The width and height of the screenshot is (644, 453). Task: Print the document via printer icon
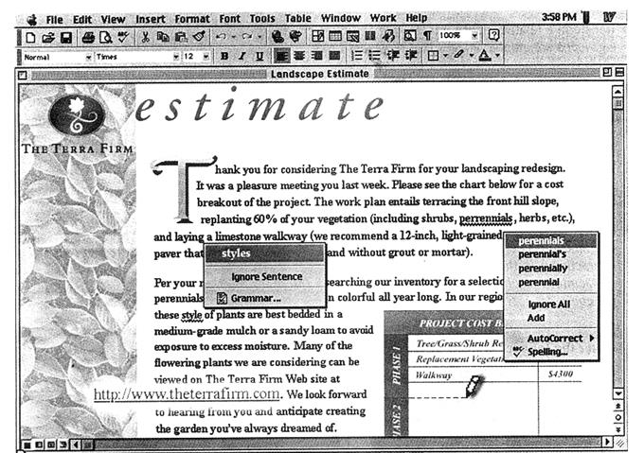coord(88,37)
